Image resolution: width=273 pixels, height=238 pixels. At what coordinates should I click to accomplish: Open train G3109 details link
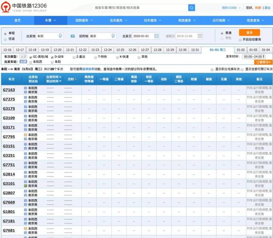9,118
